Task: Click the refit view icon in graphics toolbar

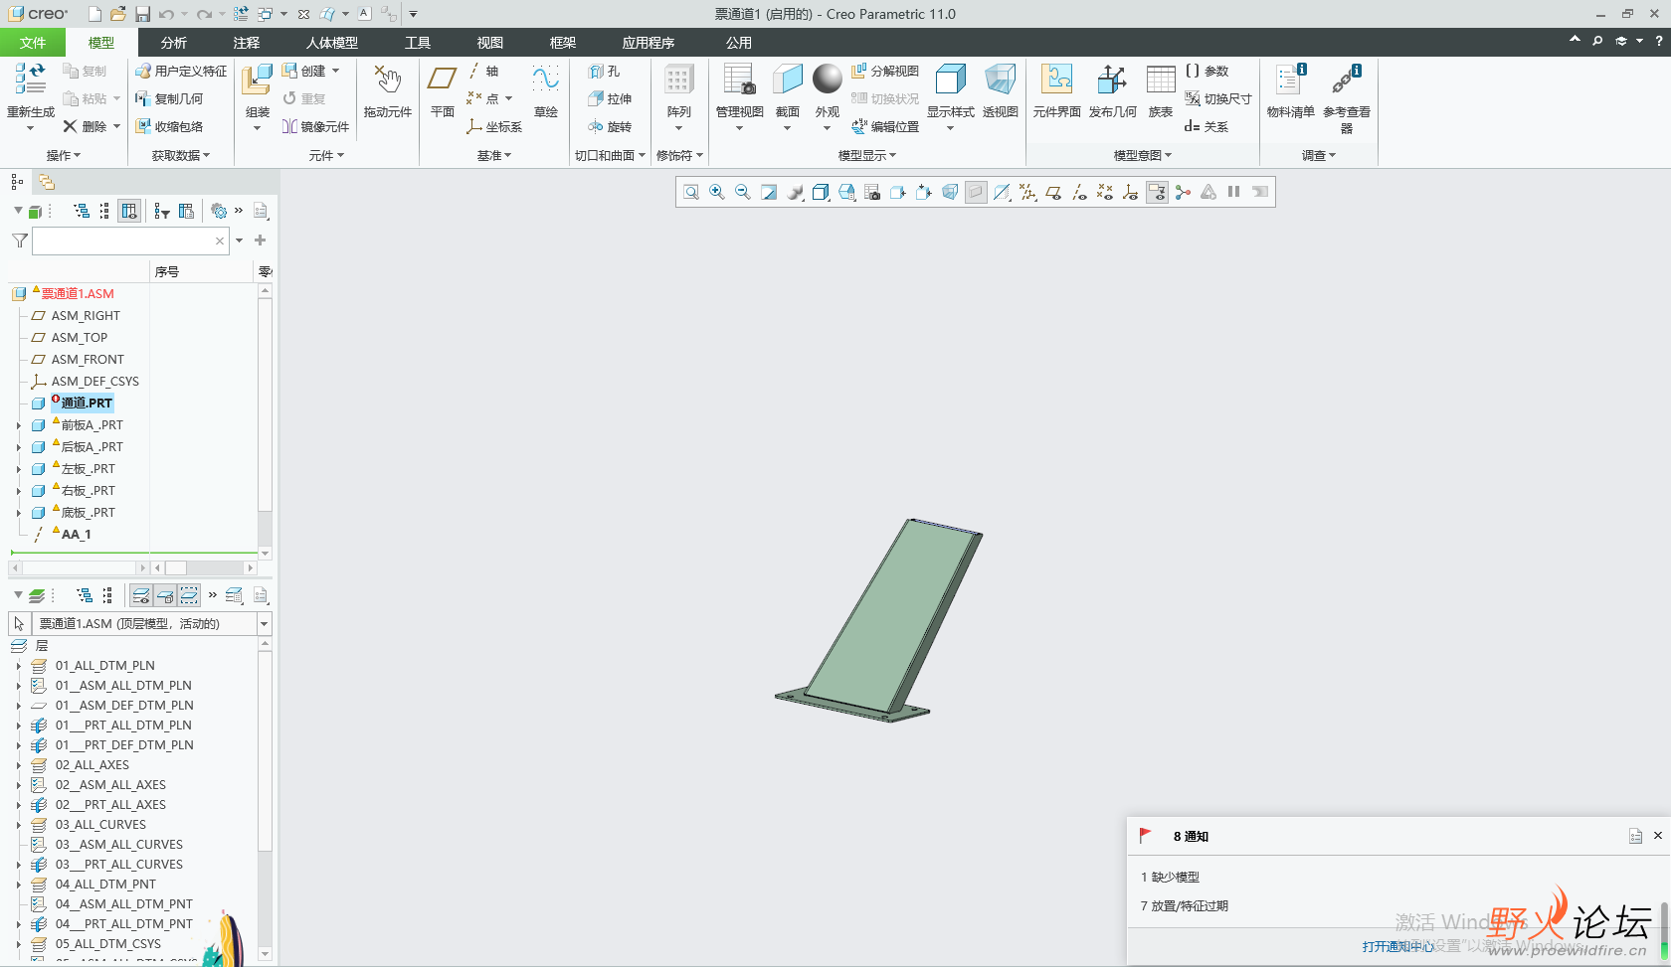Action: (691, 192)
